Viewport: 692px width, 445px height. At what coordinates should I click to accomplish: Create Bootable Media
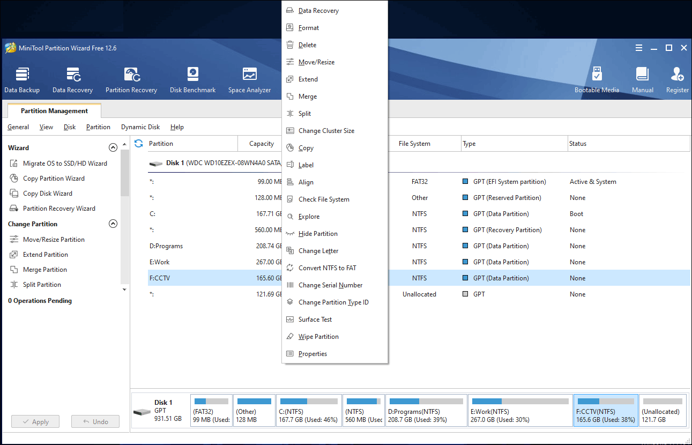click(597, 80)
